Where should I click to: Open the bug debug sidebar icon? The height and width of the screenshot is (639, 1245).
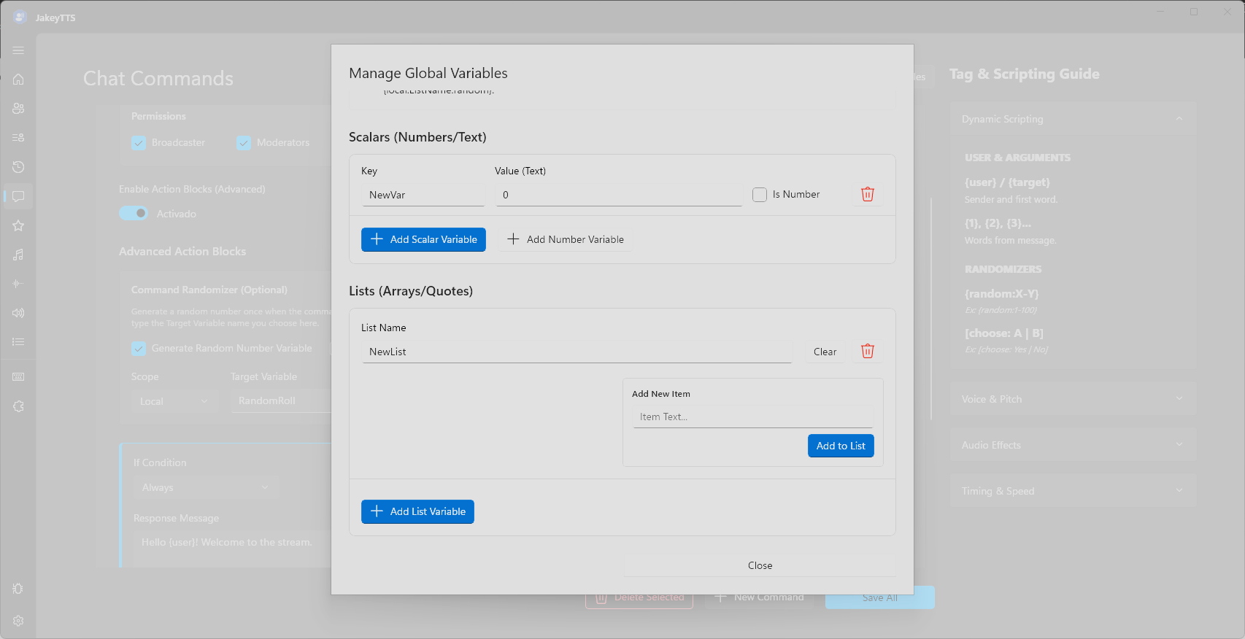18,589
